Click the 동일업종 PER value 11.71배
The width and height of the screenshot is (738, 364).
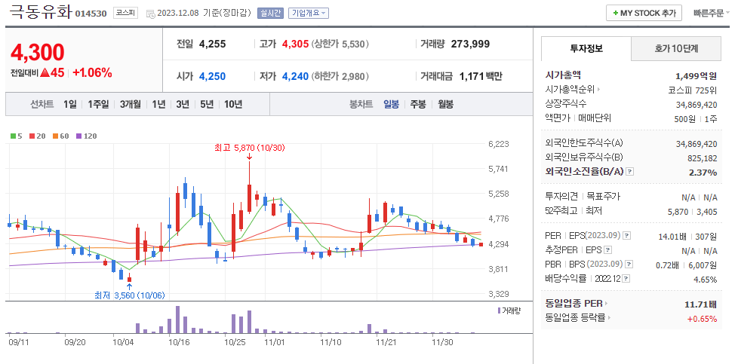(700, 304)
